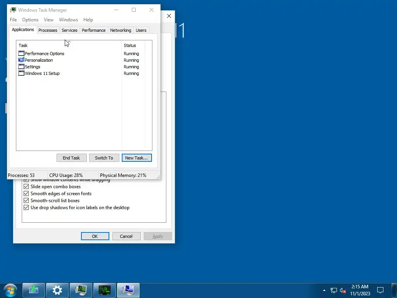The width and height of the screenshot is (397, 298).
Task: Toggle Use drop shadows for icon labels
Action: 26,208
